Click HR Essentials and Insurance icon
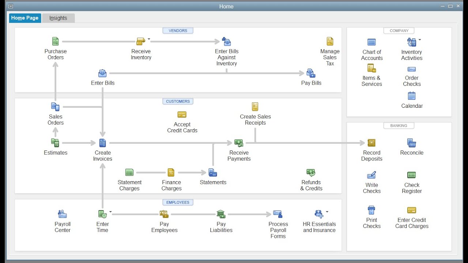This screenshot has width=468, height=263. 319,214
